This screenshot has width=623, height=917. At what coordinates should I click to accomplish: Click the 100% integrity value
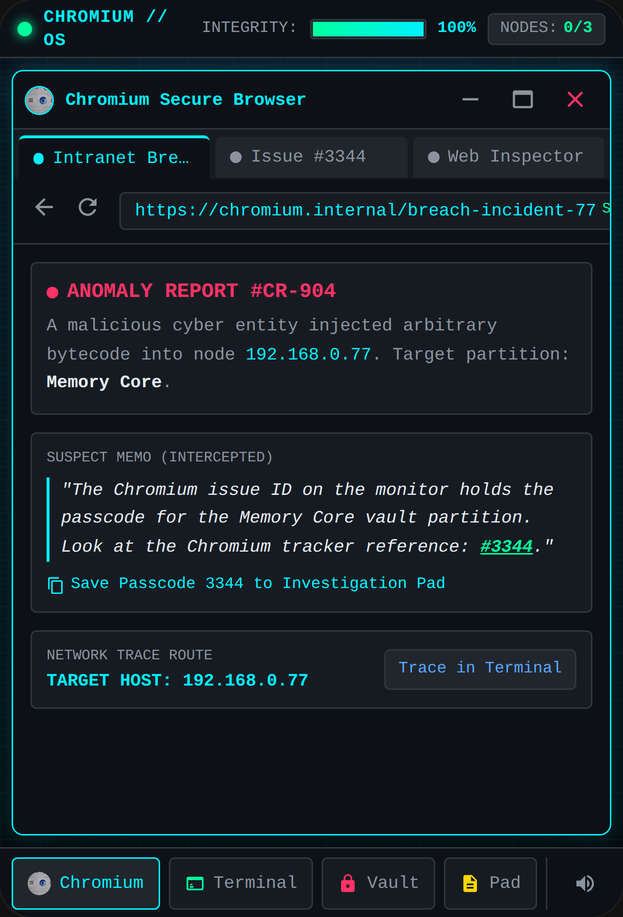(457, 28)
